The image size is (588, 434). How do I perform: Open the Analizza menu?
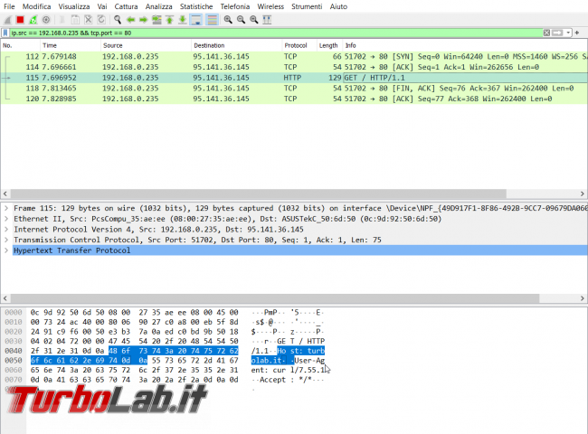click(x=158, y=6)
